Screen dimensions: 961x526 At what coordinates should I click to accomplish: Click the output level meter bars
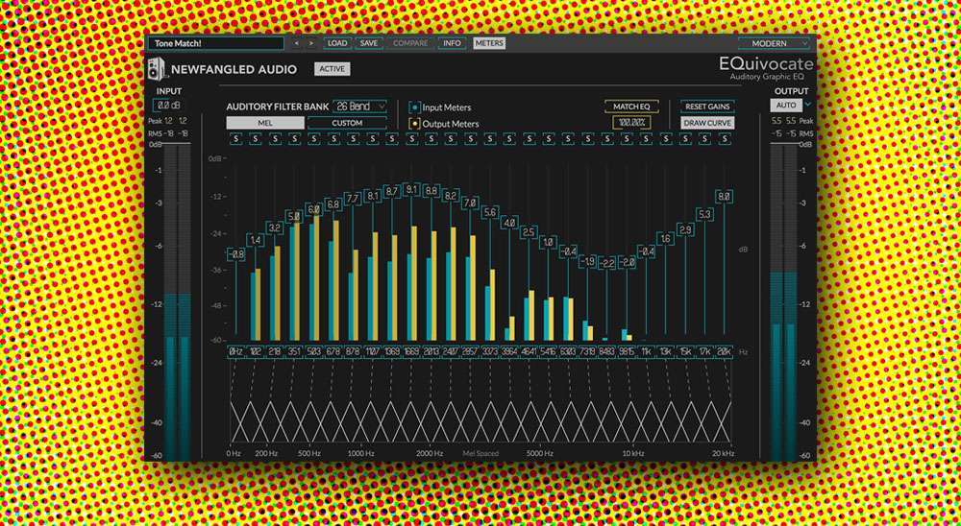tap(783, 302)
